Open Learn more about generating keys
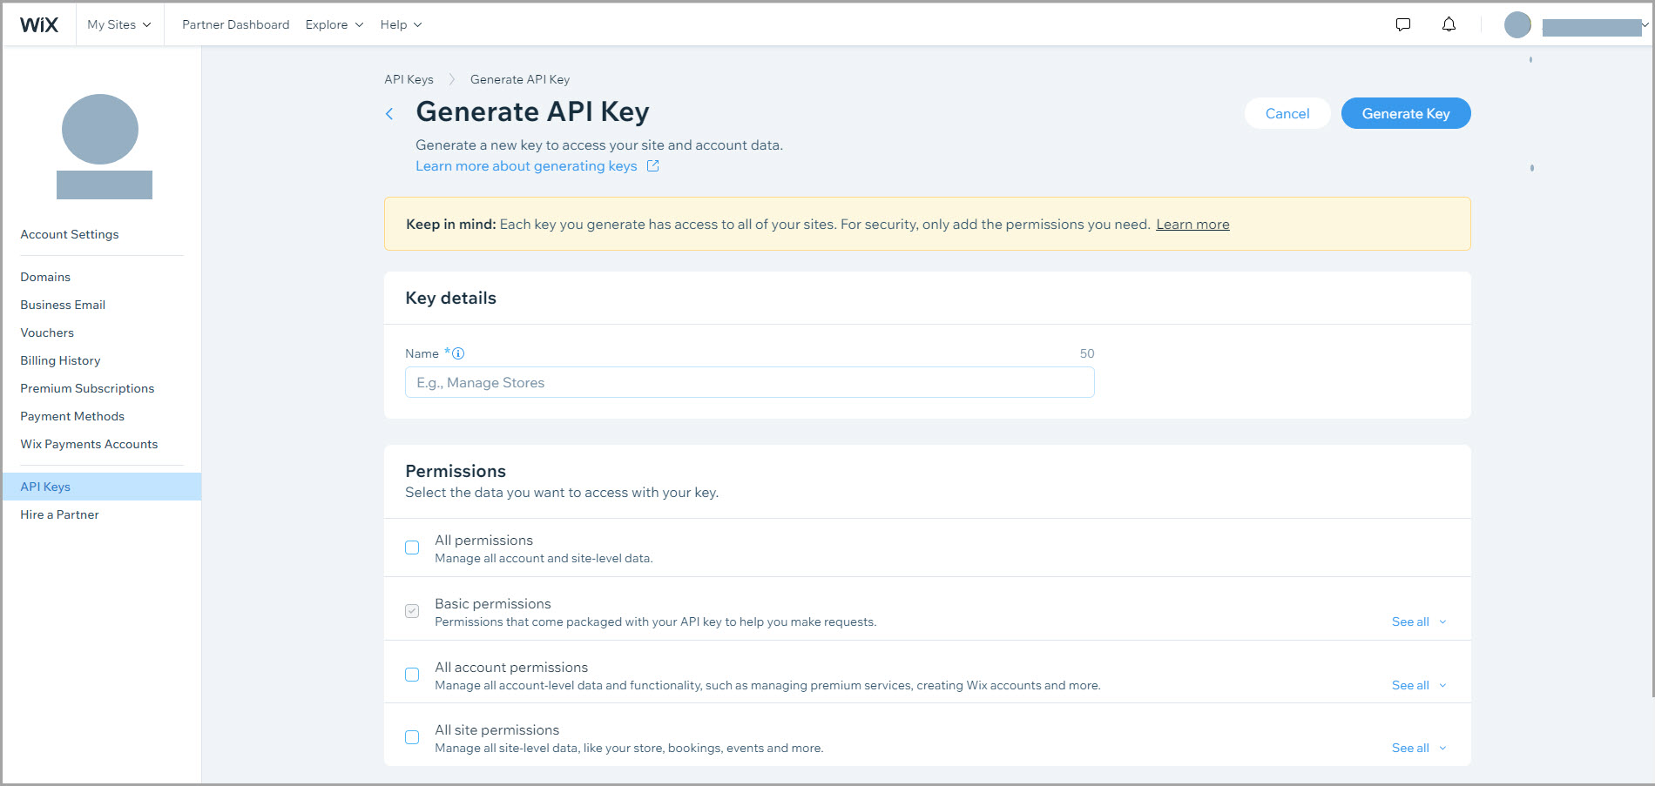 pos(526,165)
